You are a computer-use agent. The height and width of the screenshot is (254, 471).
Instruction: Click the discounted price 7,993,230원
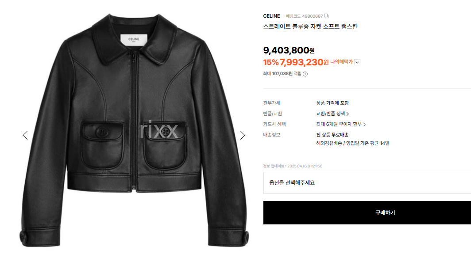[304, 62]
